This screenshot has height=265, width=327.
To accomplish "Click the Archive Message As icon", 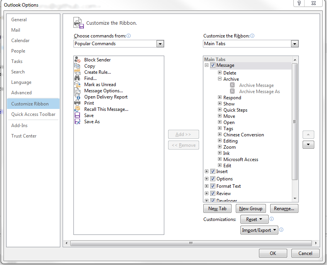I will coord(232,91).
